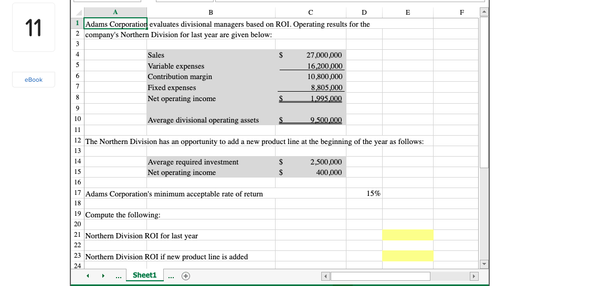Select column E header
590x286 pixels.
pyautogui.click(x=407, y=13)
